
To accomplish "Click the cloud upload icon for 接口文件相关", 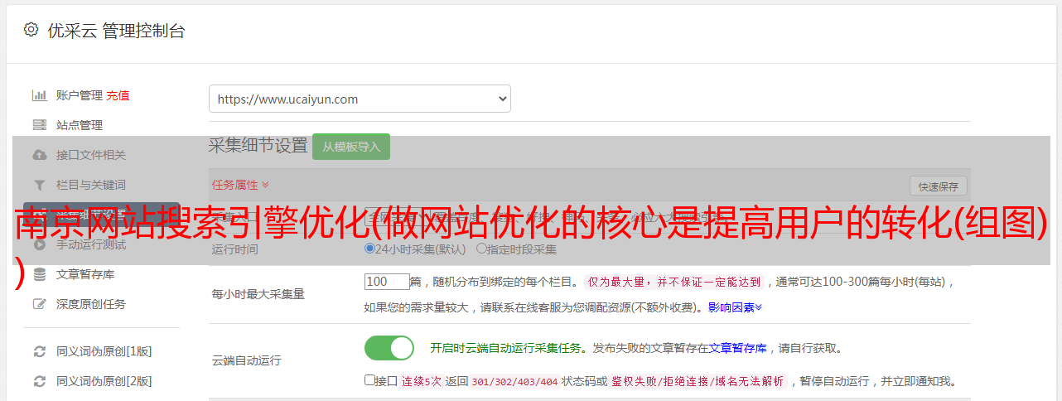I will [x=39, y=155].
